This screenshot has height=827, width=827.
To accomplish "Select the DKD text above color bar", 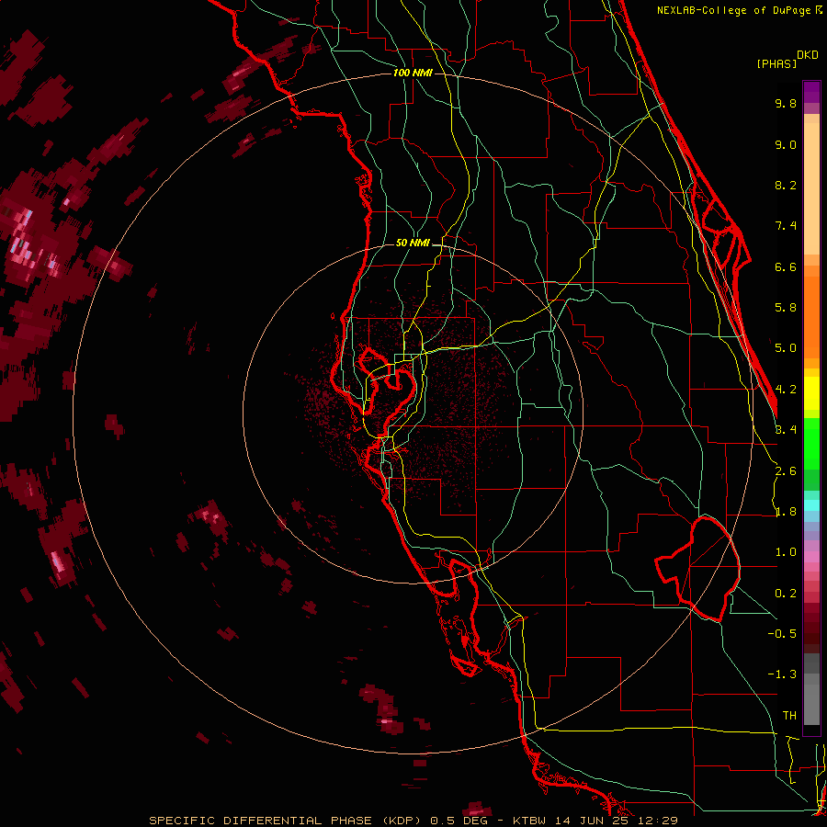I will (808, 55).
